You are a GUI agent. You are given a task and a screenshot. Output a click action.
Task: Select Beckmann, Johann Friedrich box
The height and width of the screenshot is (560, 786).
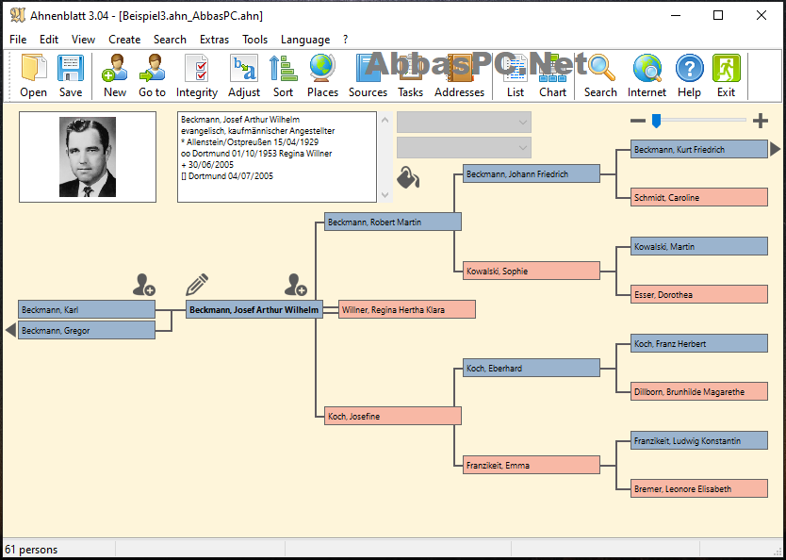tap(532, 173)
